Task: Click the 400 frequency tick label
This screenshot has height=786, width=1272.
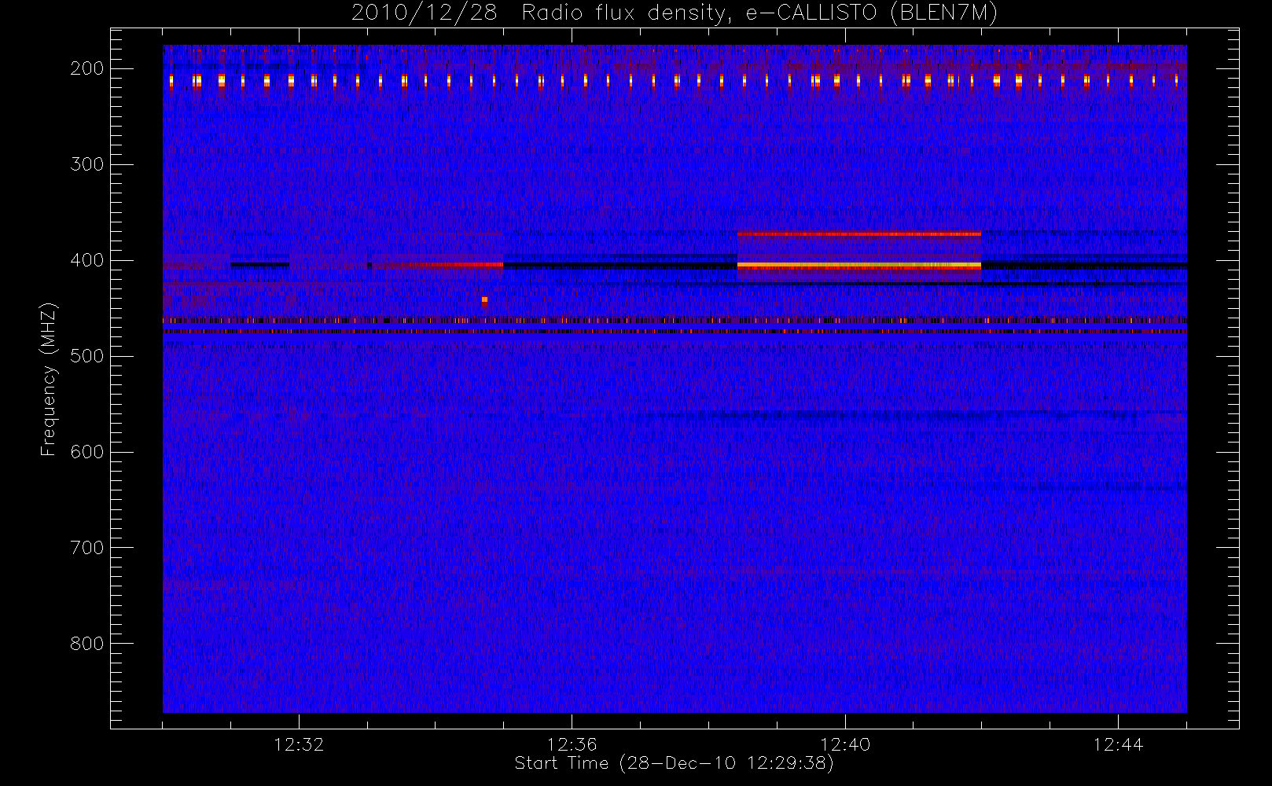Action: (86, 260)
